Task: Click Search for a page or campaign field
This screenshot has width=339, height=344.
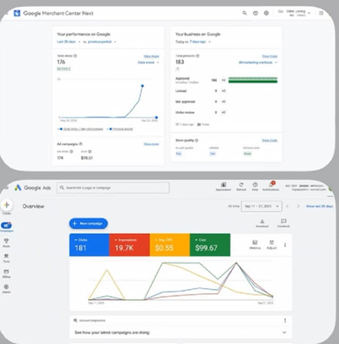Action: point(113,188)
